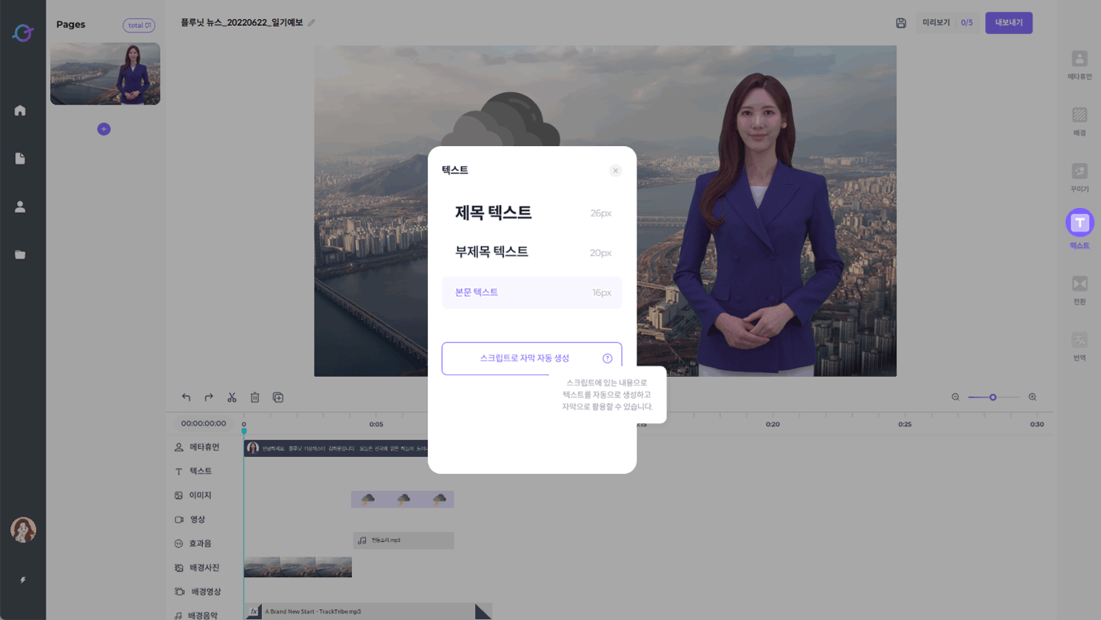Click the save project icon
This screenshot has height=620, width=1101.
pyautogui.click(x=900, y=23)
